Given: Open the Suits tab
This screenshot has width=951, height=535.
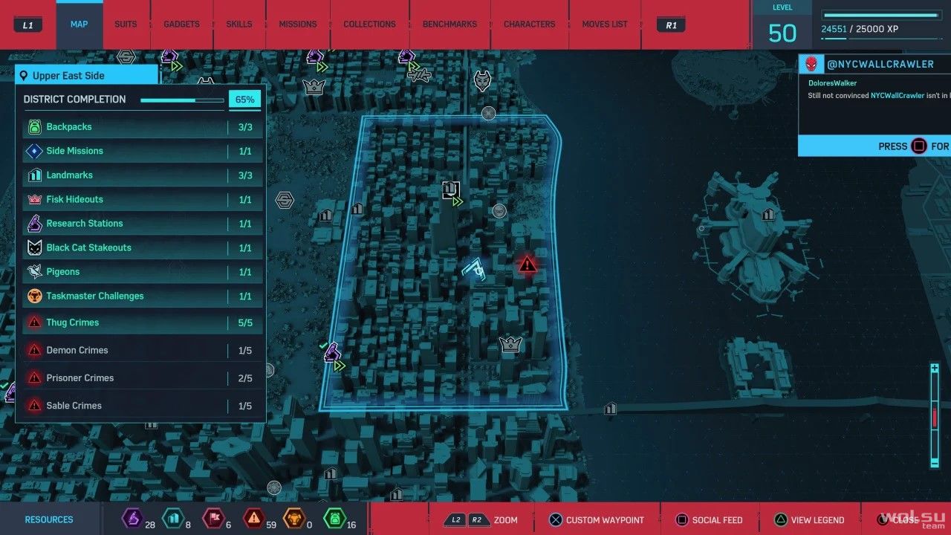Looking at the screenshot, I should point(126,25).
